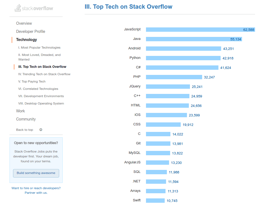This screenshot has width=267, height=206.
Task: Open the Overview section
Action: coord(24,23)
